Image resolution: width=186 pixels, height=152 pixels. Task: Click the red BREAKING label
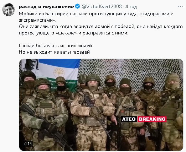[152, 119]
